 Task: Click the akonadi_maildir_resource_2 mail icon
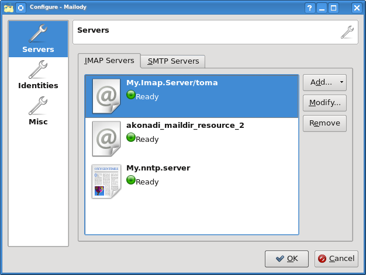[106, 138]
